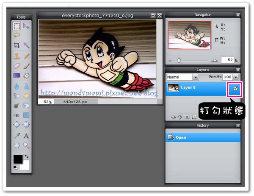254x196 pixels.
Task: Uncheck Layer 0 visibility checkbox
Action: click(x=235, y=89)
